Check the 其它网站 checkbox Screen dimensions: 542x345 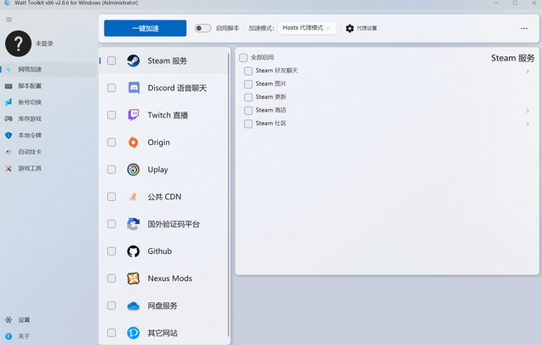(x=111, y=333)
